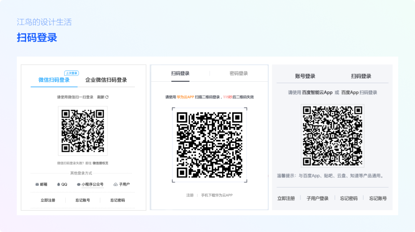Open 子用户登录 link
The height and width of the screenshot is (232, 415).
(317, 199)
